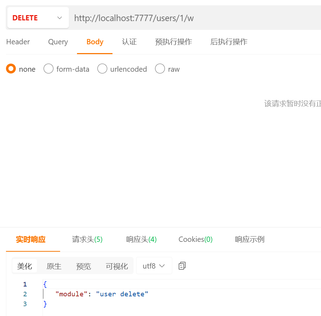Open the DELETE request method dropdown
Image resolution: width=321 pixels, height=316 pixels.
pos(38,18)
